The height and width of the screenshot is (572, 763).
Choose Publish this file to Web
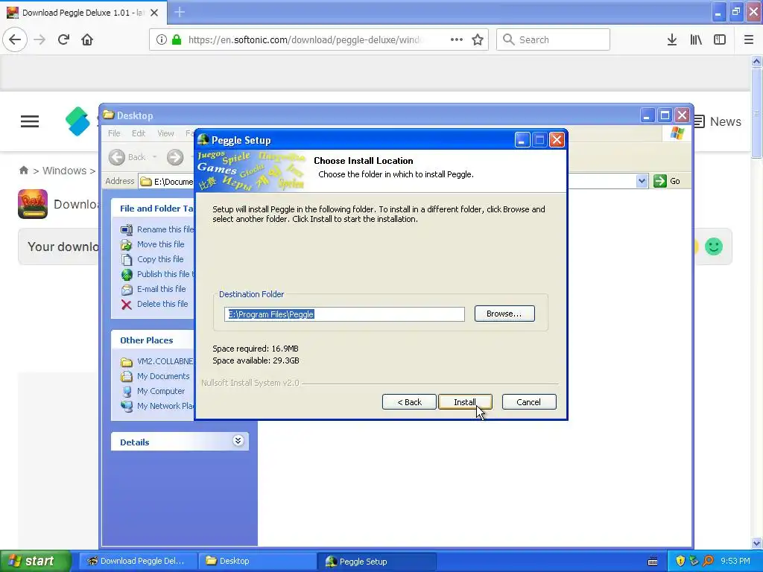coord(157,274)
